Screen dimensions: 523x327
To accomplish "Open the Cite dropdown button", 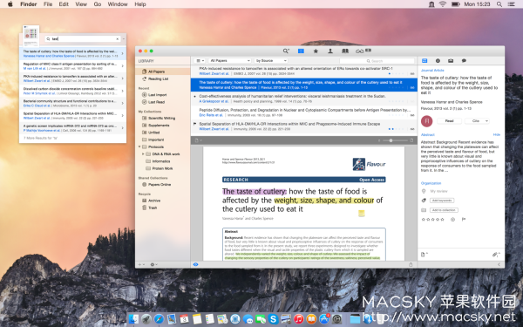I will click(477, 121).
